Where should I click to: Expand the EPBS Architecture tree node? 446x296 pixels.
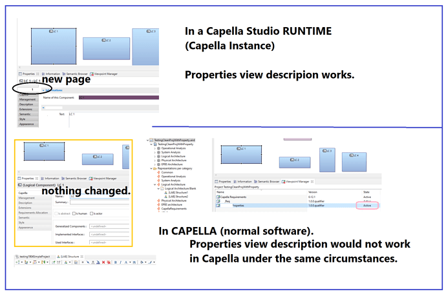[154, 164]
